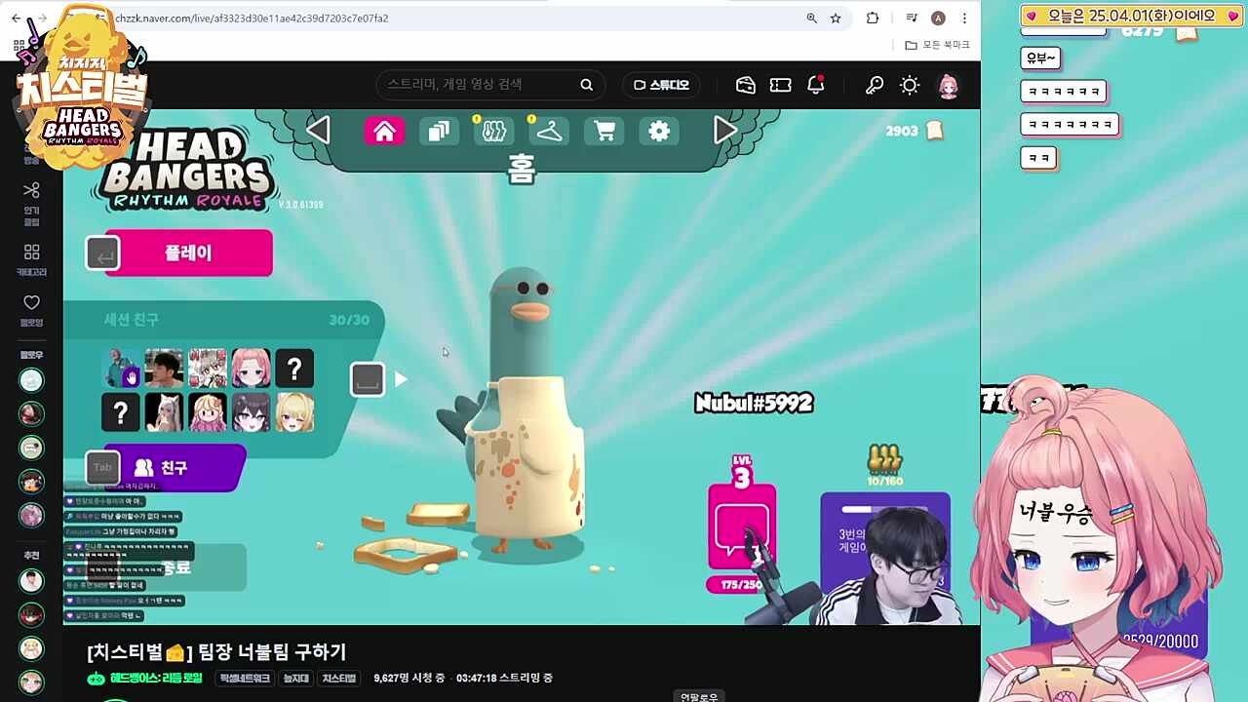The height and width of the screenshot is (702, 1248).
Task: Click the friend avatar with hand icon
Action: click(x=121, y=369)
